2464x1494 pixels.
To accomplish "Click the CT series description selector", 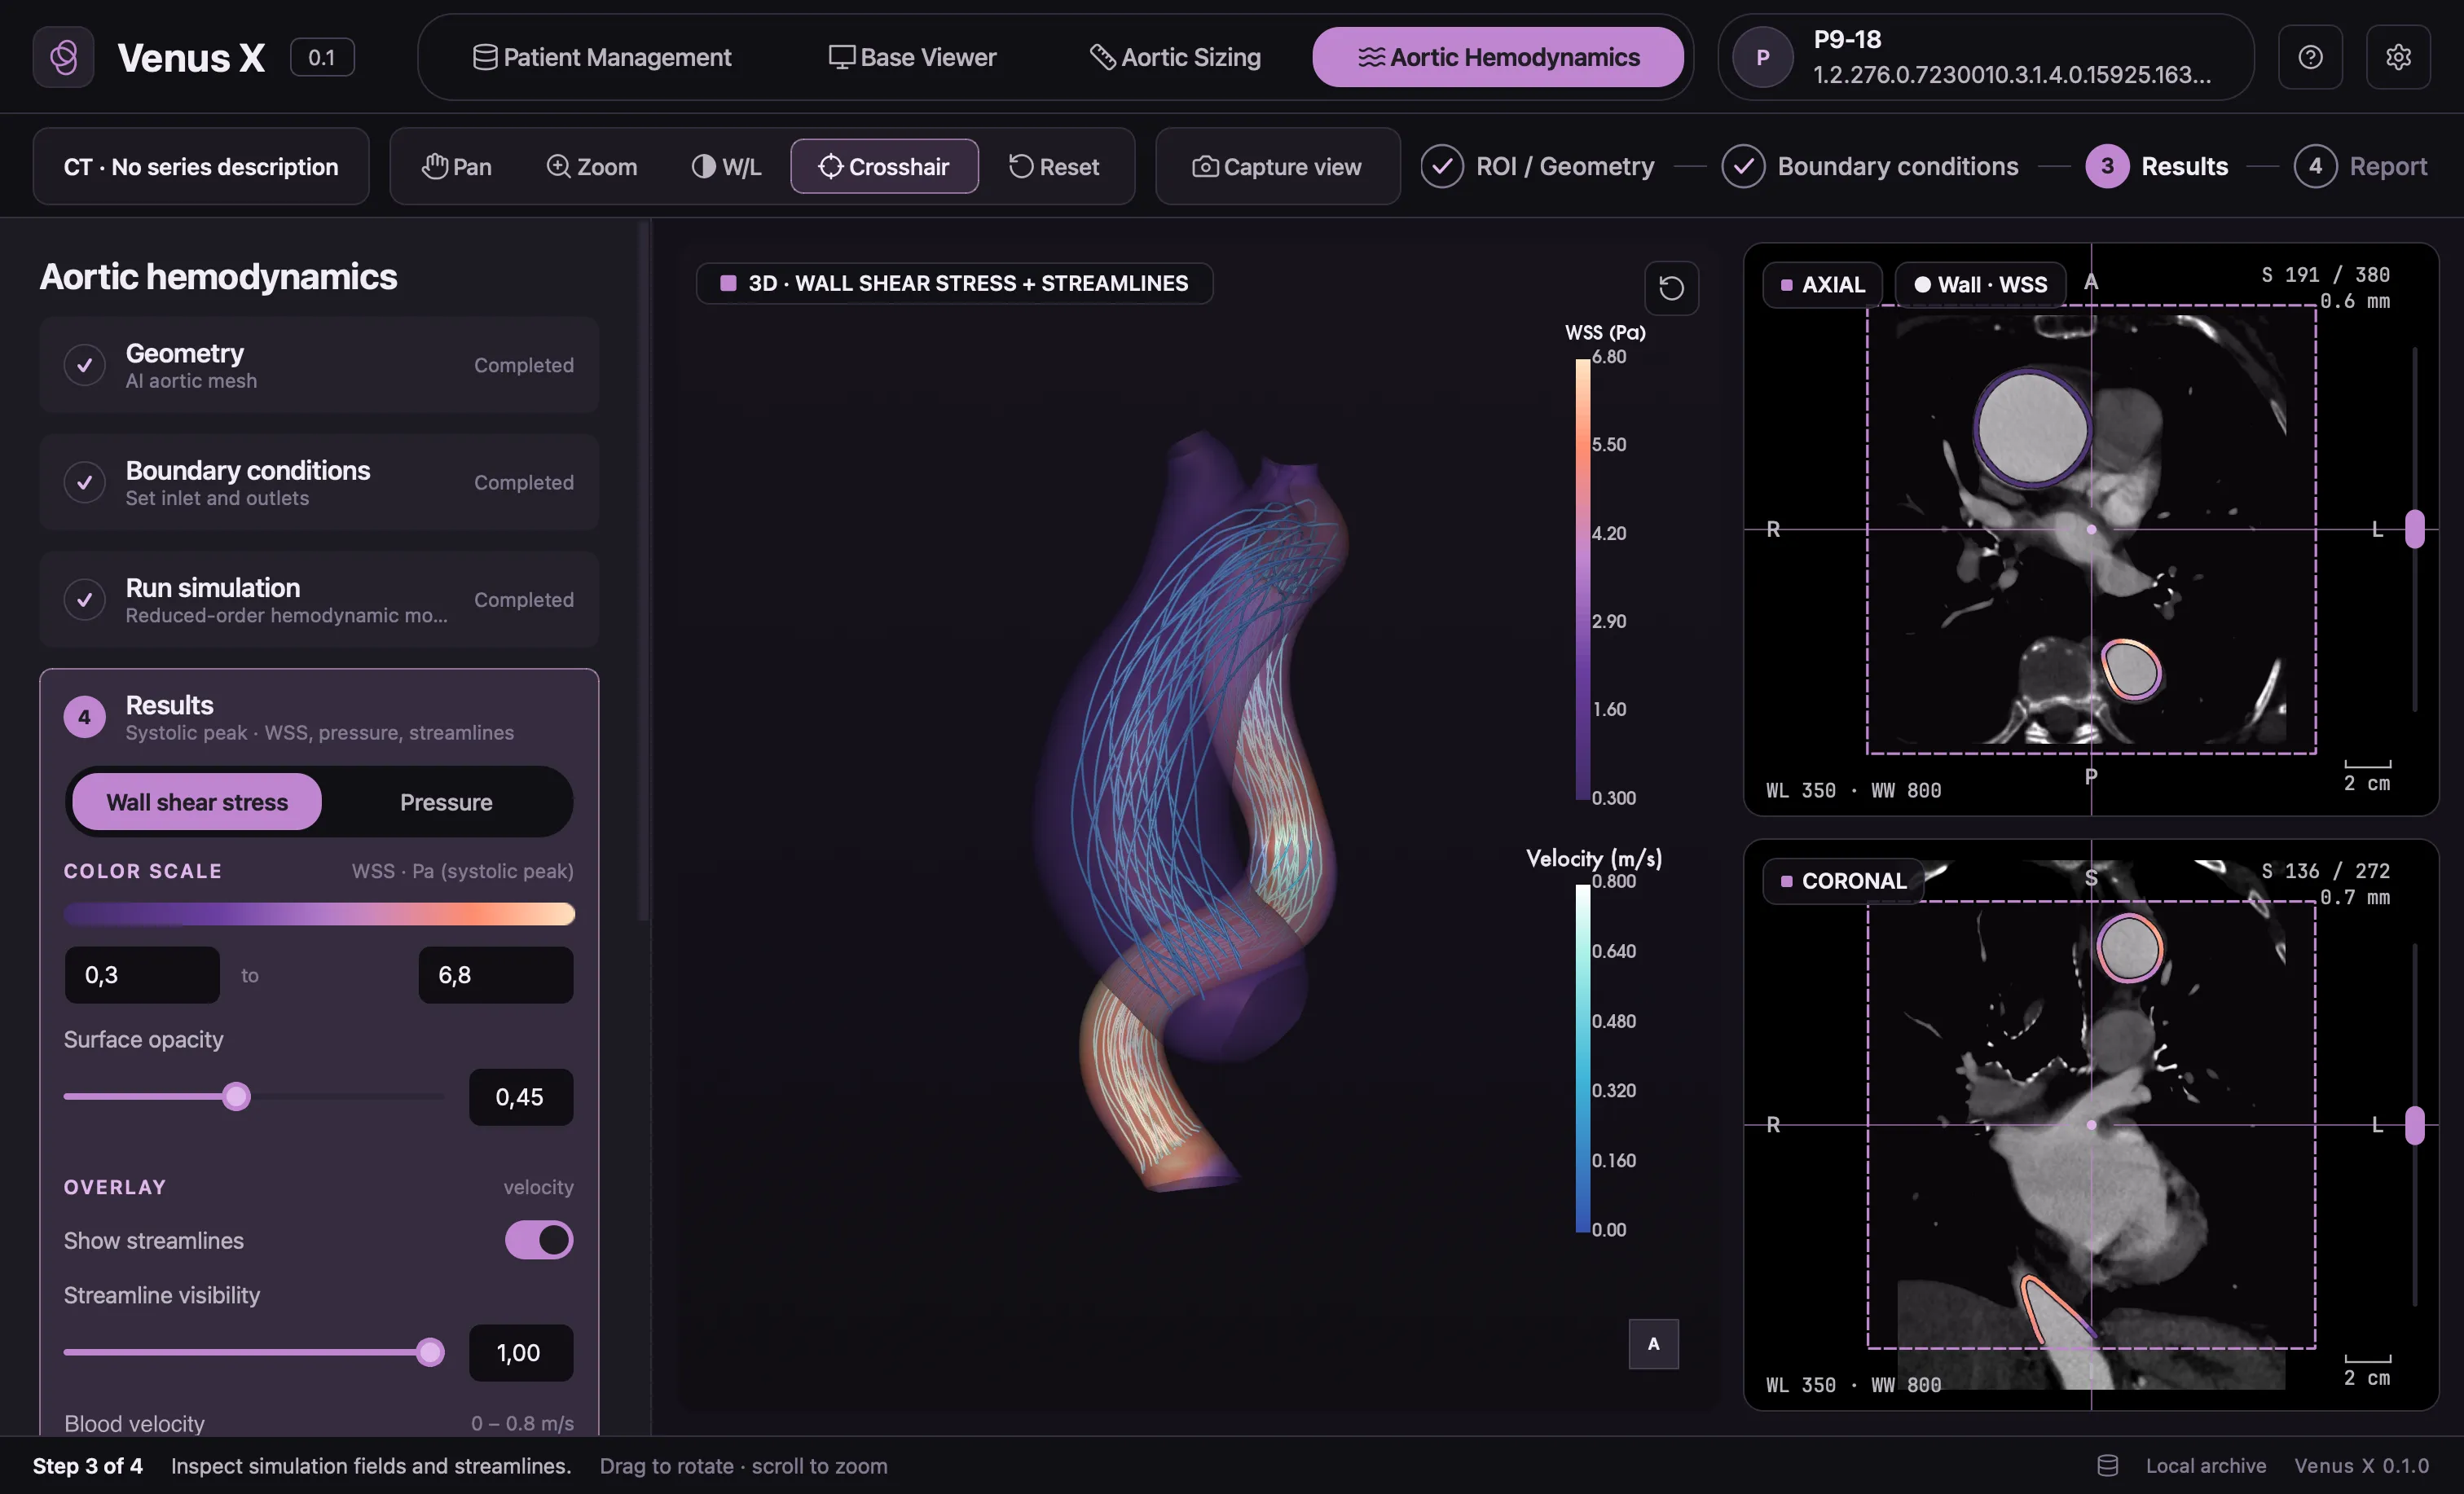I will click(x=201, y=166).
